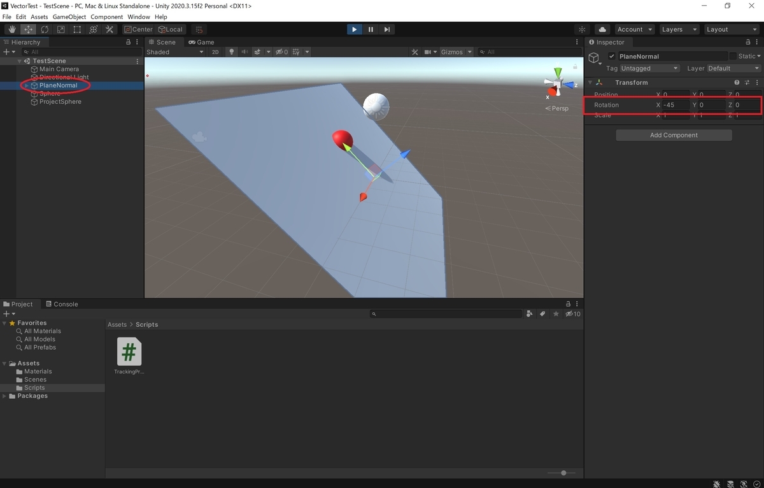Switch to the Console tab
The width and height of the screenshot is (764, 488).
point(61,304)
